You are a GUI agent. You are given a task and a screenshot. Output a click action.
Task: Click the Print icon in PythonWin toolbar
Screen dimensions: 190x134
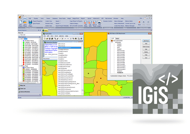(81, 39)
